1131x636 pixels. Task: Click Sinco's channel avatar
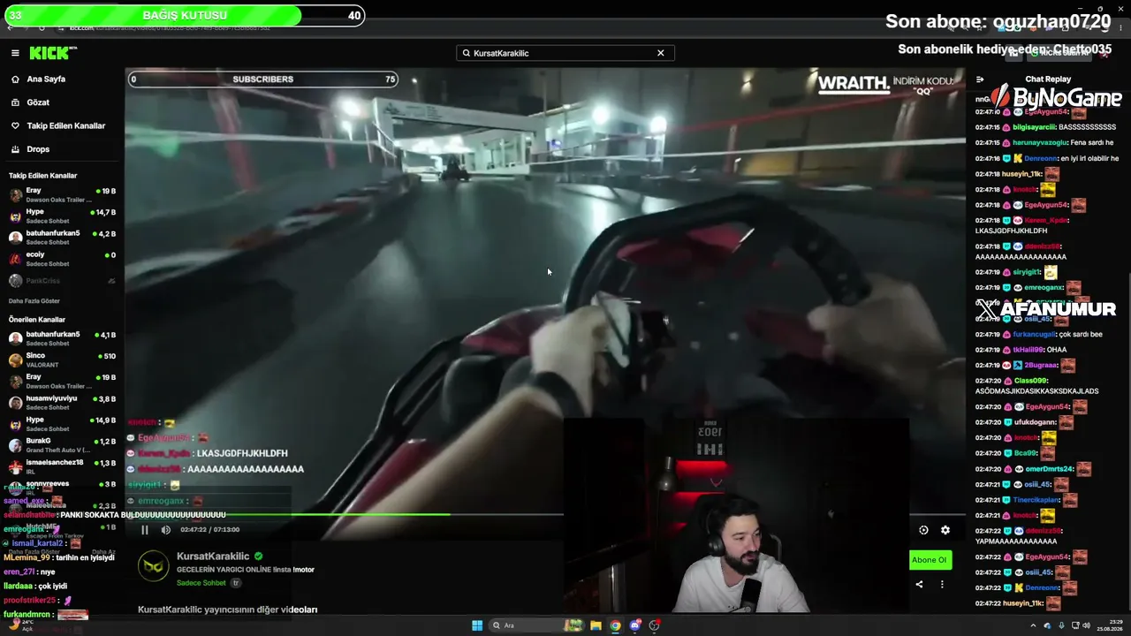[15, 360]
